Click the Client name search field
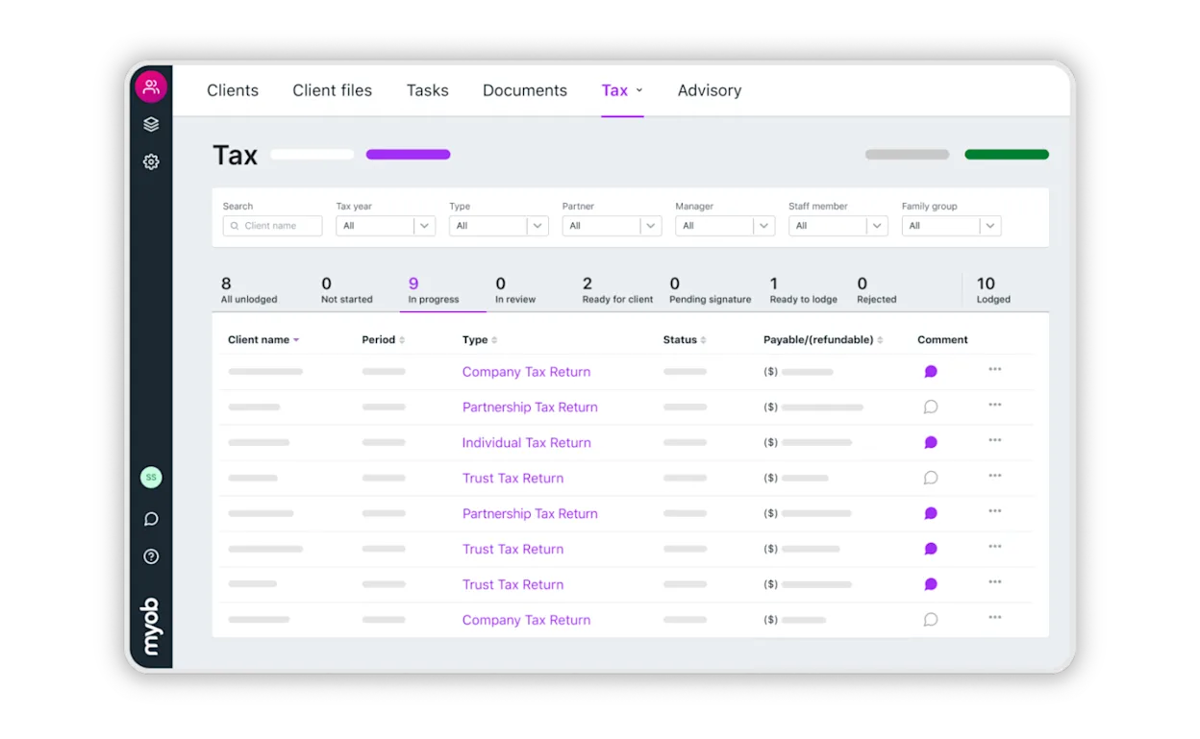1200x739 pixels. point(272,226)
